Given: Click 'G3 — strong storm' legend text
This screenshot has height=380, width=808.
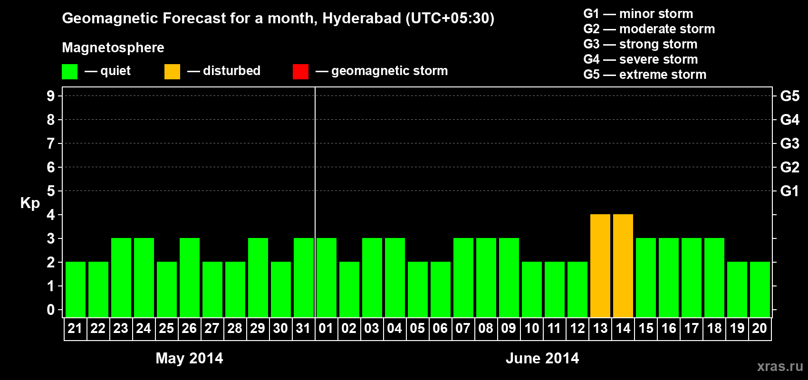Looking at the screenshot, I should 641,44.
